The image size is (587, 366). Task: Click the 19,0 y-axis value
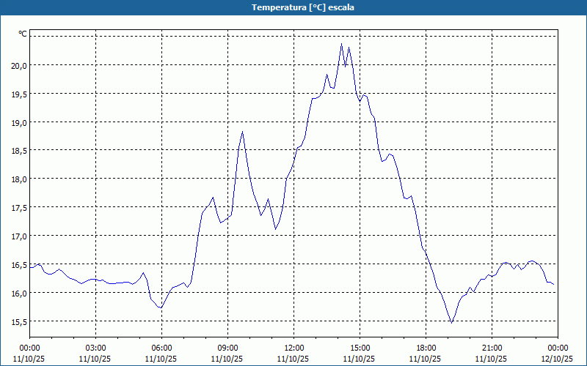coord(18,122)
